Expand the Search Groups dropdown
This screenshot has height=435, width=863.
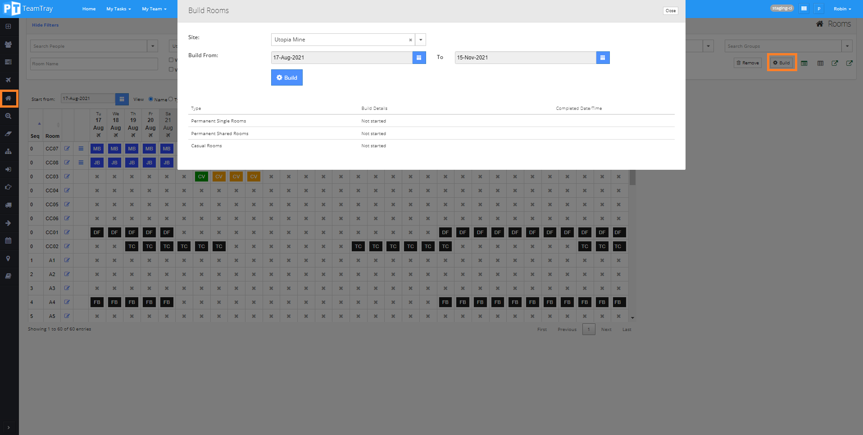847,46
